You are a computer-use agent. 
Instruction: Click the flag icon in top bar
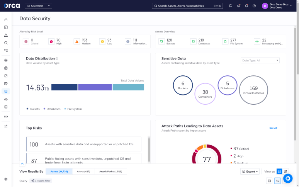point(231,6)
